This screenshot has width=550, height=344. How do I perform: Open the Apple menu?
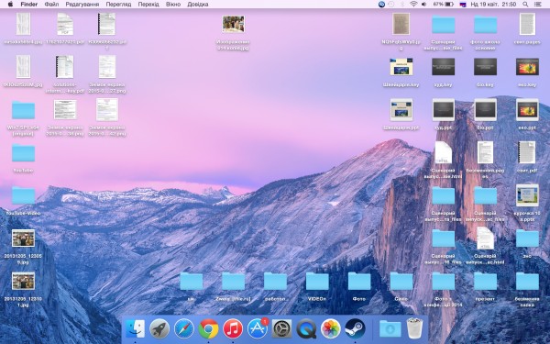click(x=10, y=5)
